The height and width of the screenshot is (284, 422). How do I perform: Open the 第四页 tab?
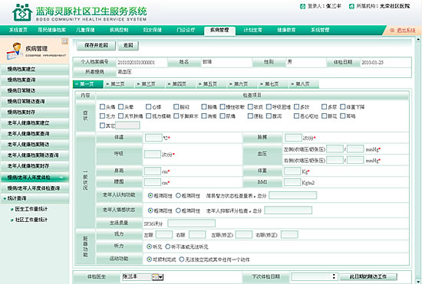pos(180,84)
